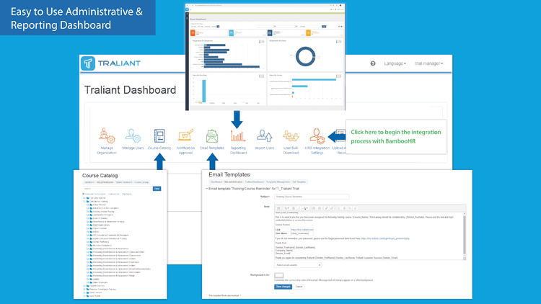Open the Select email variable dropdown

[x=298, y=265]
